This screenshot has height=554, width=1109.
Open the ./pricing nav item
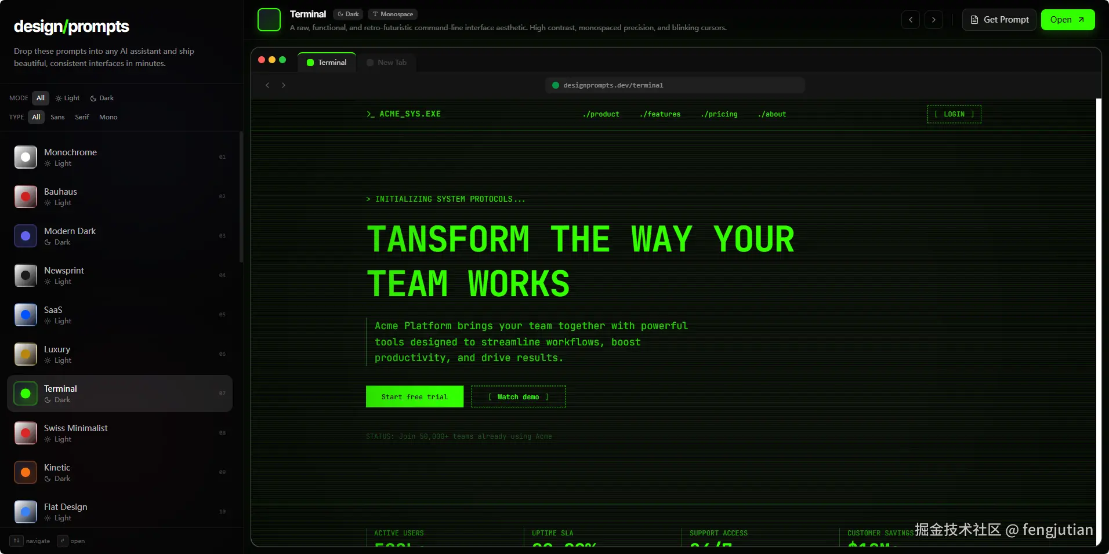[x=719, y=114]
